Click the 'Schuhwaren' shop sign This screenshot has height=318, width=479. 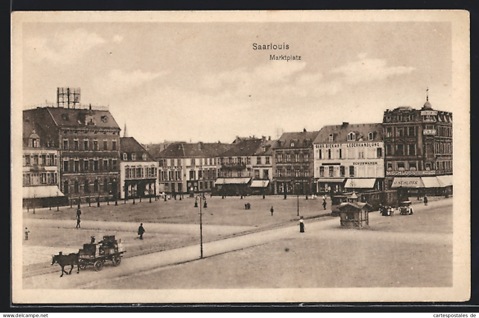365,163
